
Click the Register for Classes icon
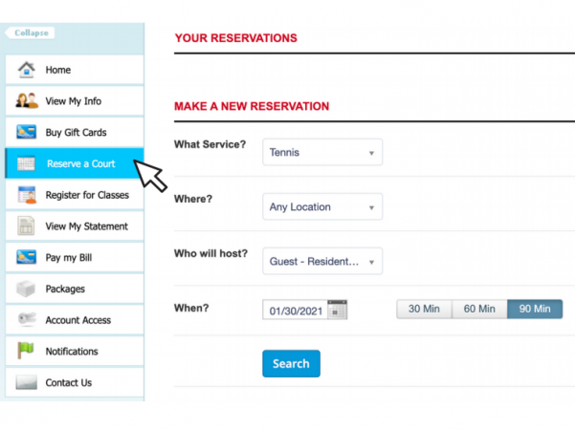27,195
